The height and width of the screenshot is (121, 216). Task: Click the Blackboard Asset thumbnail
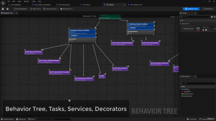(198, 29)
